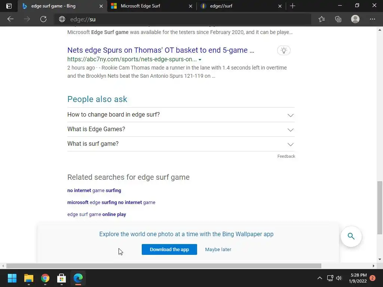383x287 pixels.
Task: Click the Download the app button
Action: pos(169,249)
